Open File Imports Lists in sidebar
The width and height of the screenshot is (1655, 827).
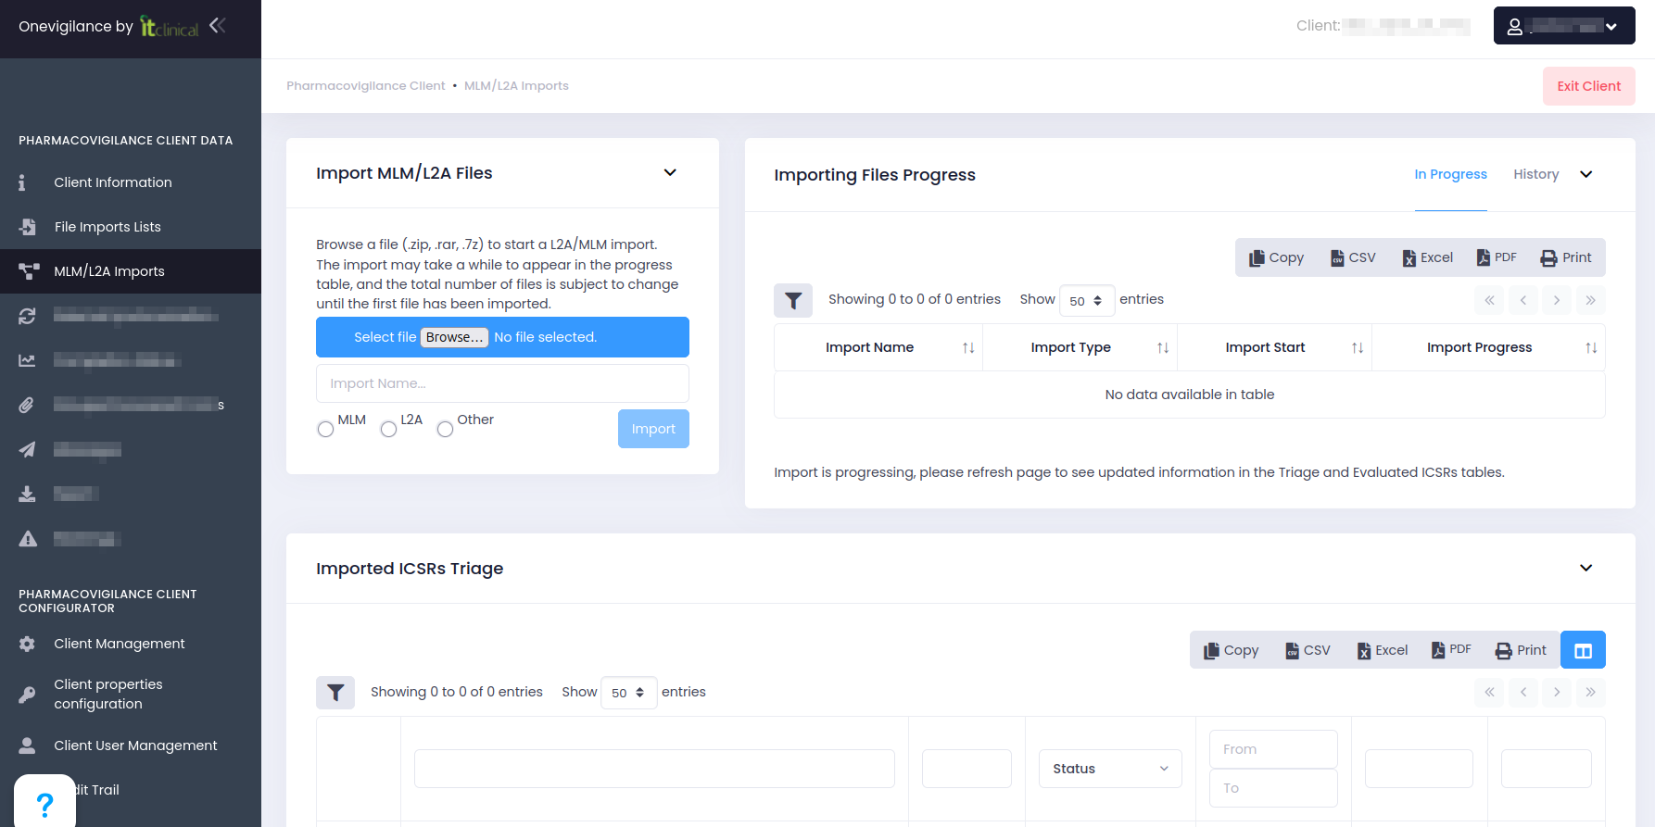coord(107,227)
